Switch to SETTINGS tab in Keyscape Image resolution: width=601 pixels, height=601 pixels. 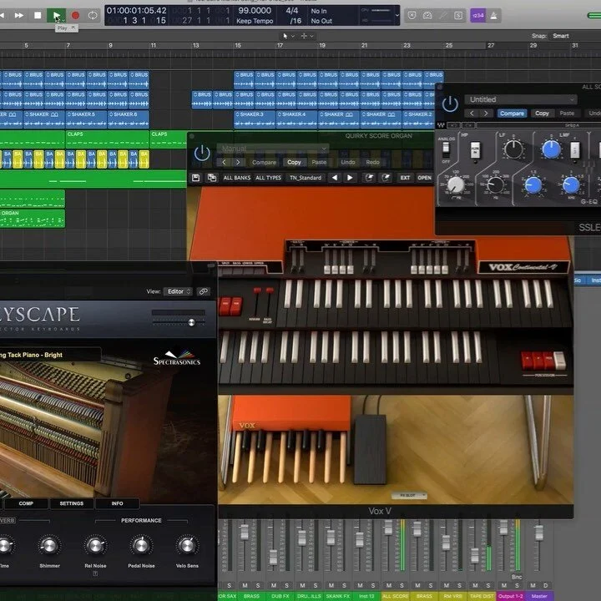[x=71, y=503]
